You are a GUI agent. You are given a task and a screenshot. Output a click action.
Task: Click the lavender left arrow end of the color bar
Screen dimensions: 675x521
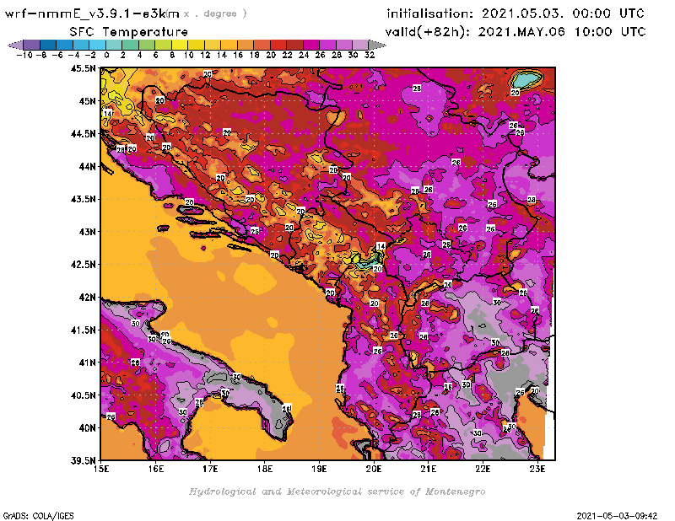click(x=16, y=45)
